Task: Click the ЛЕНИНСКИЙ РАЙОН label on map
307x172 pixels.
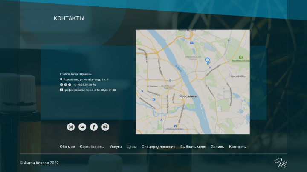Action: [x=168, y=87]
